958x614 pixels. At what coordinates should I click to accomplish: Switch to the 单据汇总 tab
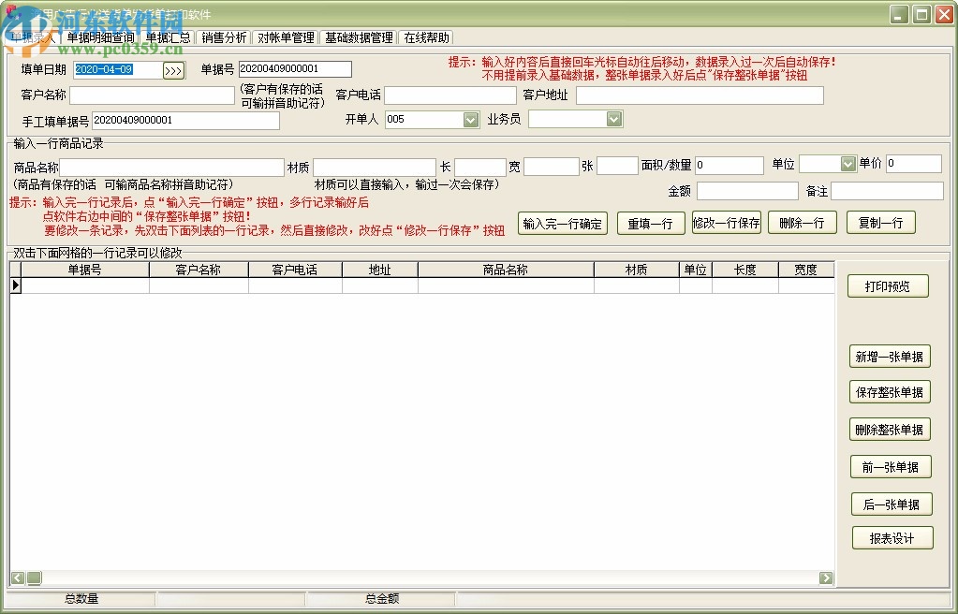point(168,37)
